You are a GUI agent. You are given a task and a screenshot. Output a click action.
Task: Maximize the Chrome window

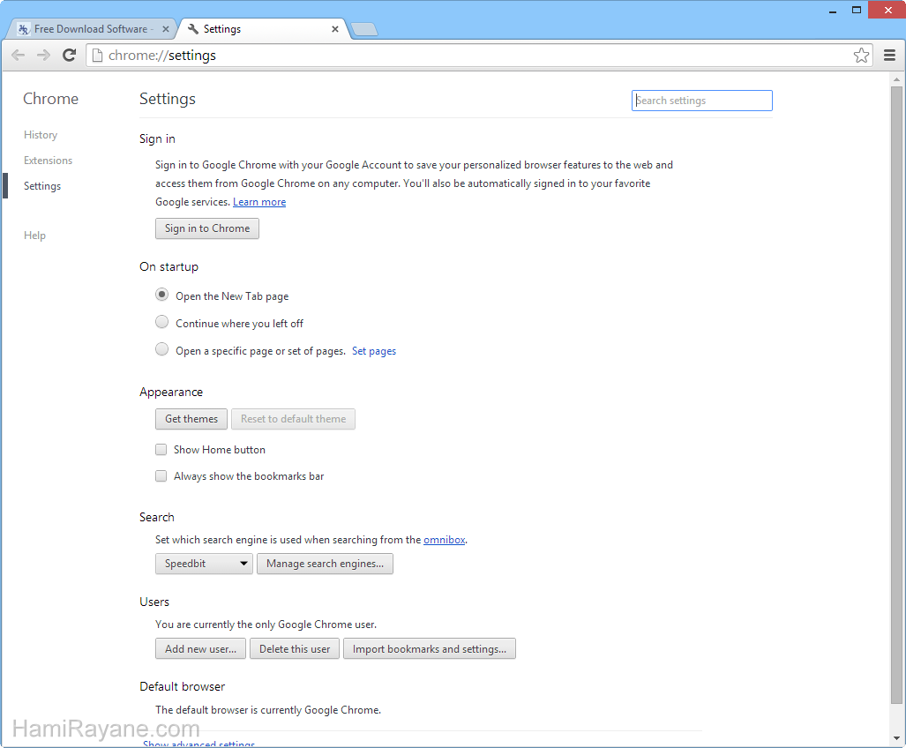[857, 10]
